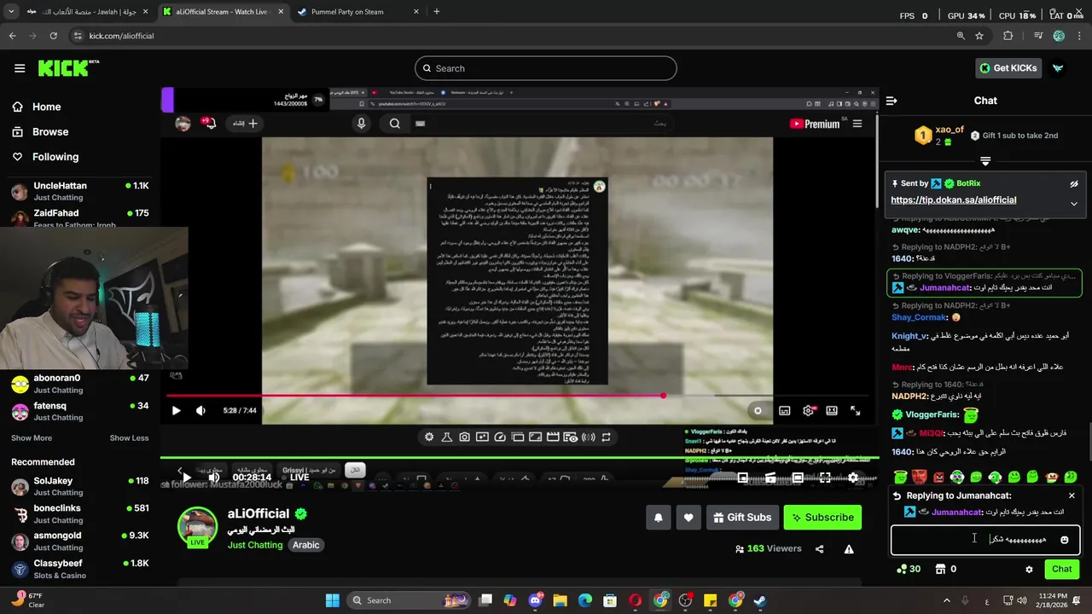Cancel the reply to Jumanahcat
The width and height of the screenshot is (1092, 614).
tap(1072, 495)
